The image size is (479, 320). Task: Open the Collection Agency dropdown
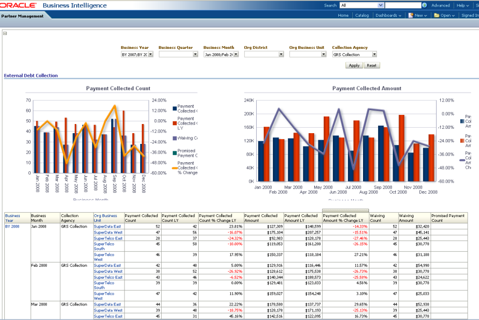pos(374,54)
